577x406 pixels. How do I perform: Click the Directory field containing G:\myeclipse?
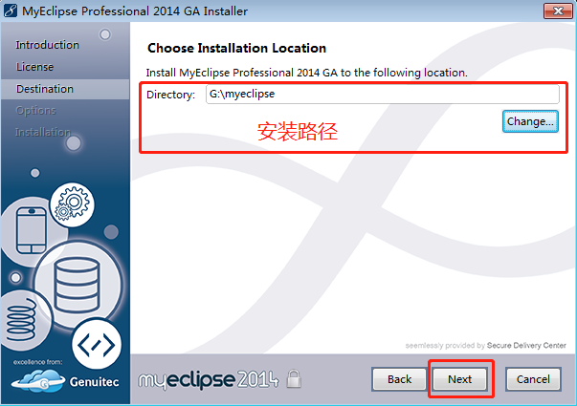[x=383, y=94]
